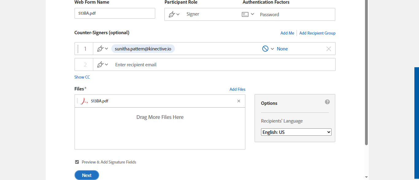419x180 pixels.
Task: Open the Options help question mark
Action: click(x=327, y=102)
